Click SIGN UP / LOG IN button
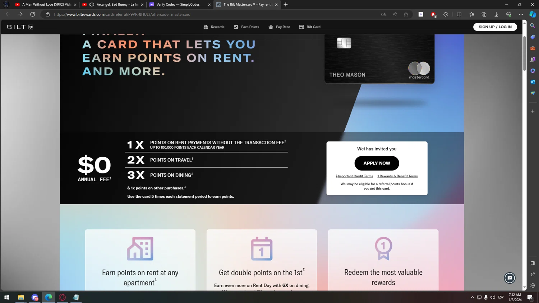Screen dimensions: 539x303 495,27
